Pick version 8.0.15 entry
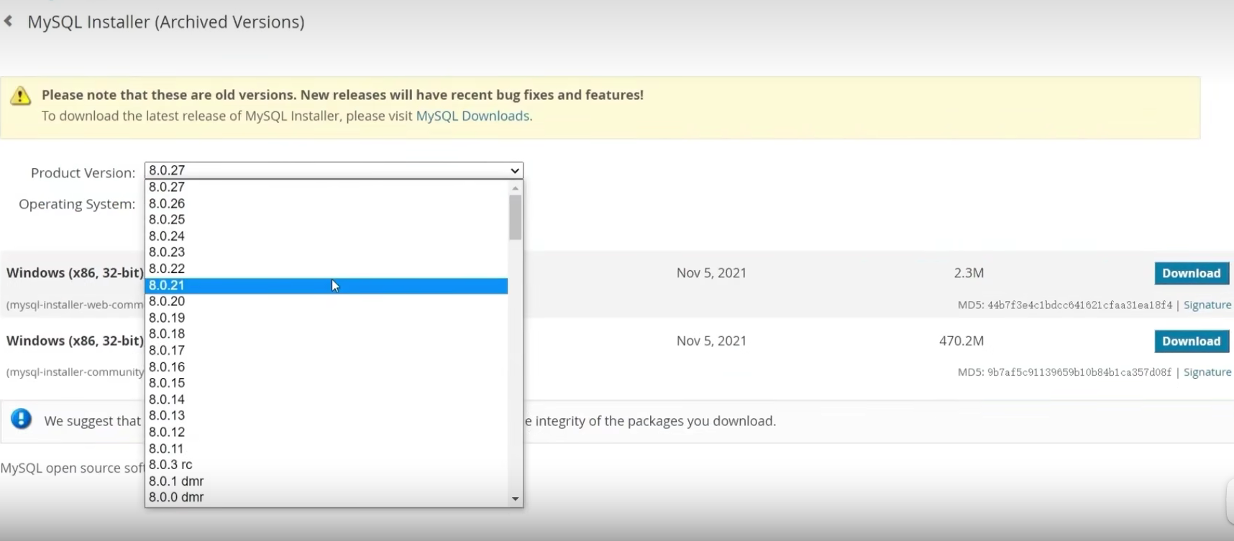This screenshot has width=1234, height=541. click(x=326, y=383)
